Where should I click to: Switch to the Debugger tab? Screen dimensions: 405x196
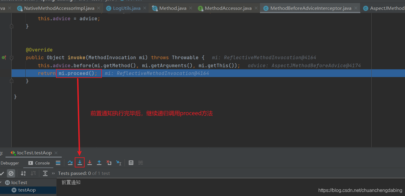point(10,163)
